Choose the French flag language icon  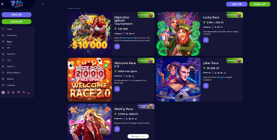(8, 92)
